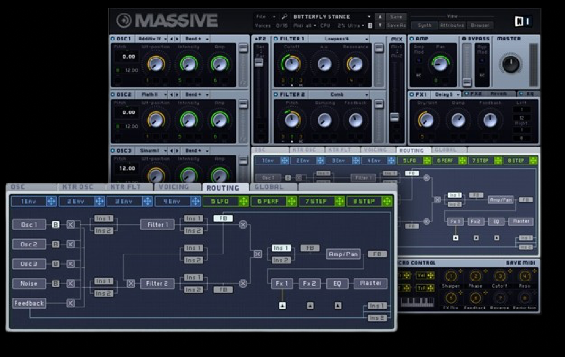565x357 pixels.
Task: Click the Native Instruments logo
Action: (x=523, y=21)
